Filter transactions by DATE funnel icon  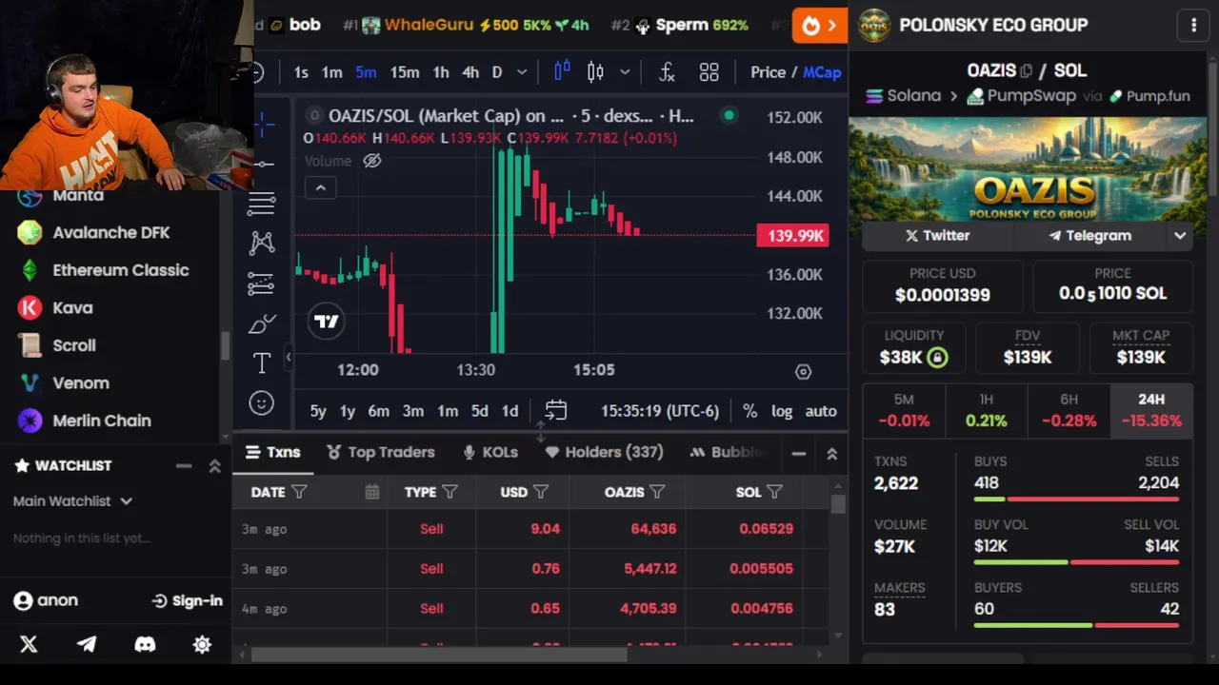click(299, 492)
